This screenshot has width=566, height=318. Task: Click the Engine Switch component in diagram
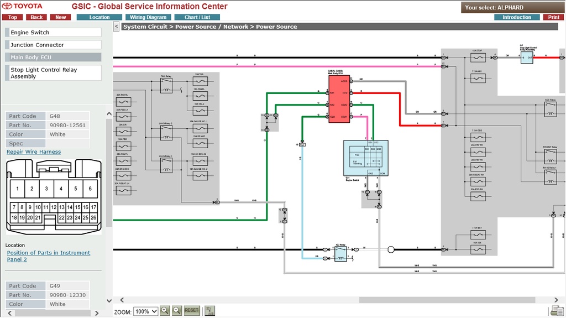[366, 158]
